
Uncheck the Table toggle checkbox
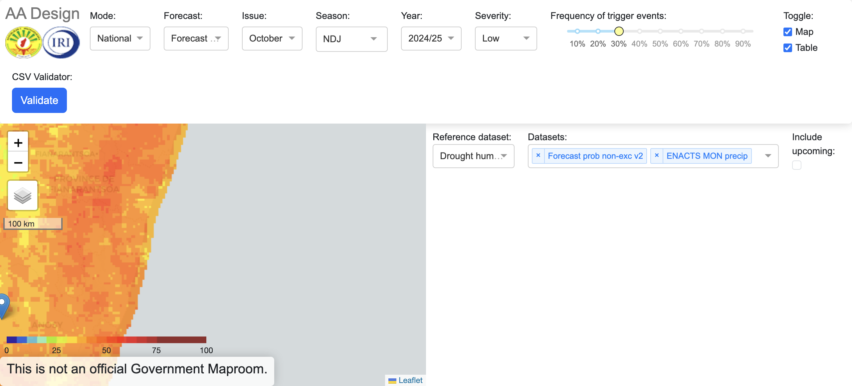click(x=787, y=48)
